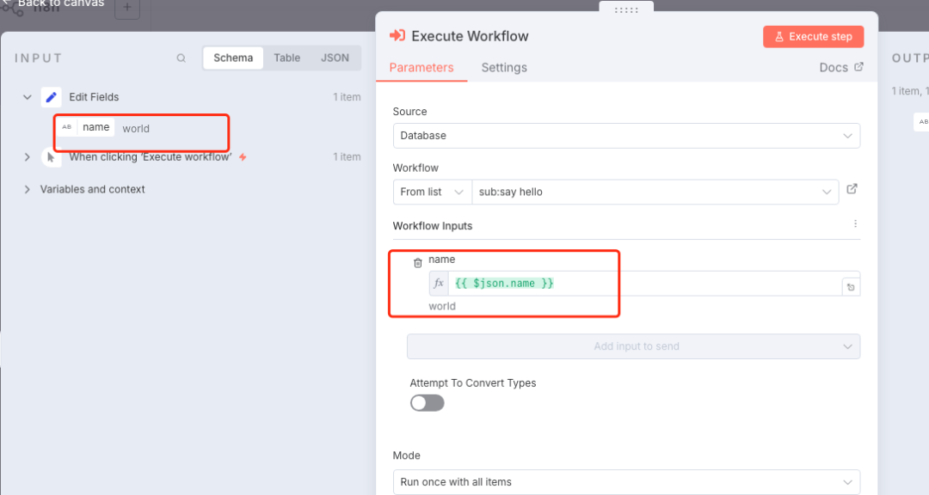Open the Mode dropdown
Viewport: 929px width, 495px height.
(626, 482)
